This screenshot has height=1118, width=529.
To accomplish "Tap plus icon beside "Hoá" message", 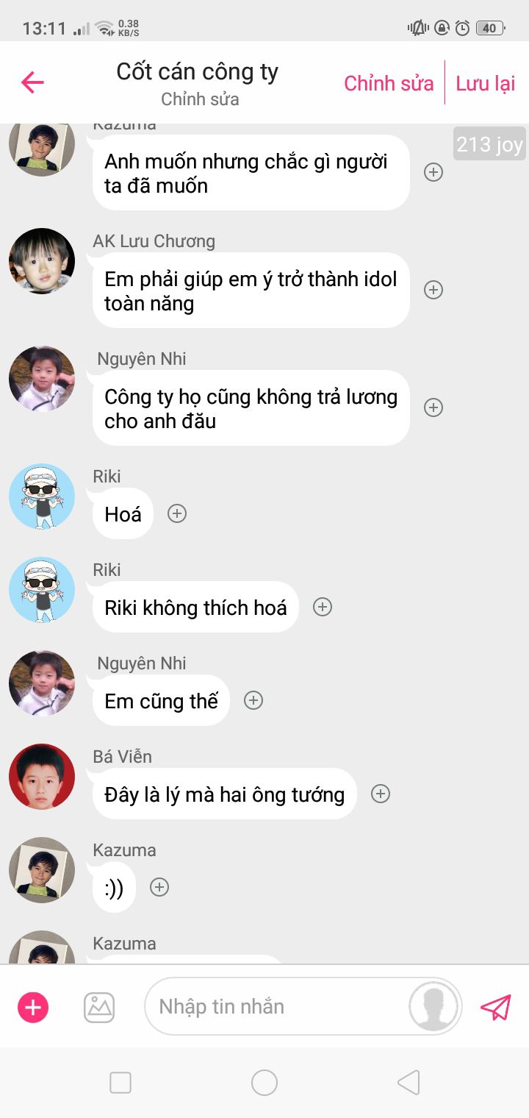I will tap(177, 513).
